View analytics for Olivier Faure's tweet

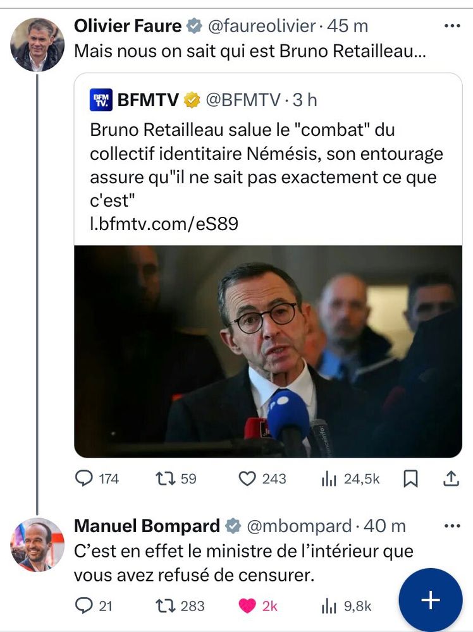coord(328,479)
